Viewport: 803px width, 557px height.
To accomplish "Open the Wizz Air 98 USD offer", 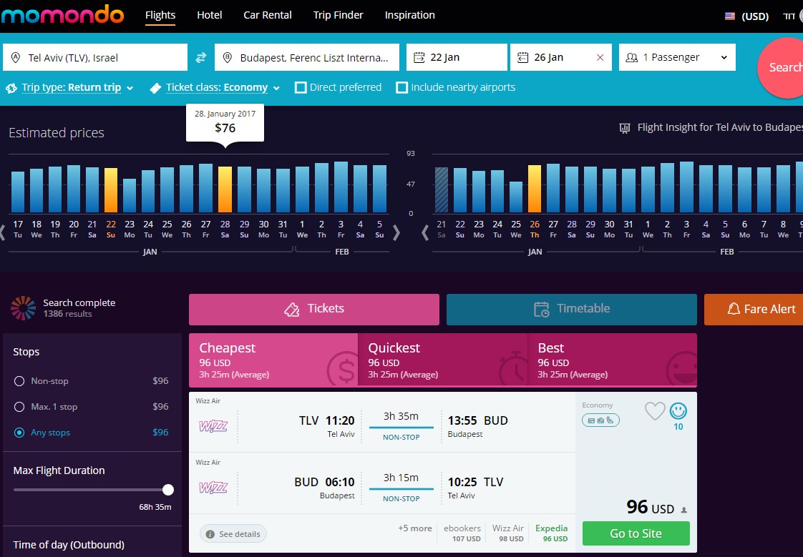I will point(508,533).
